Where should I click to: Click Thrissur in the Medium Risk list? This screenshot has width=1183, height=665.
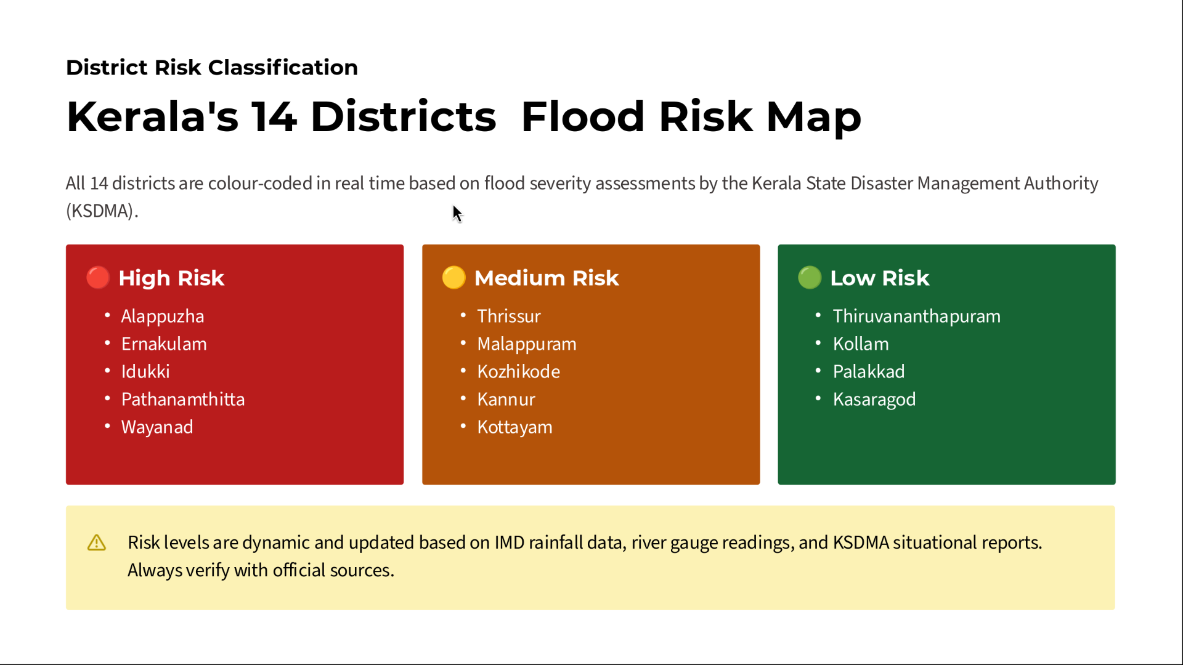[509, 316]
